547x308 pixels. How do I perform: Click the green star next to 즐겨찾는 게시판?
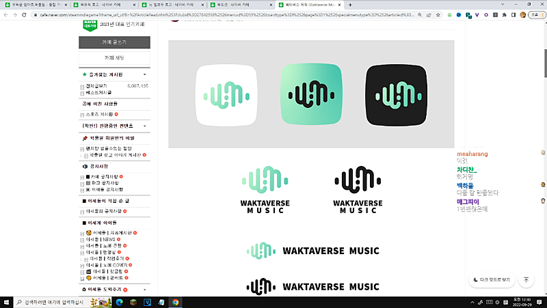click(84, 74)
